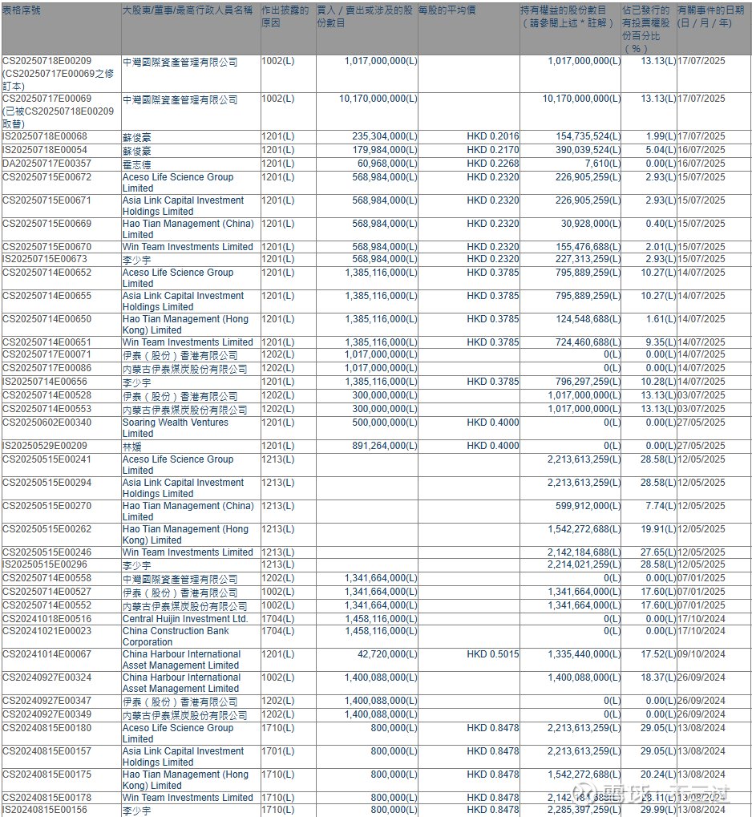Select price HKD 0.5015 cell

(x=493, y=654)
